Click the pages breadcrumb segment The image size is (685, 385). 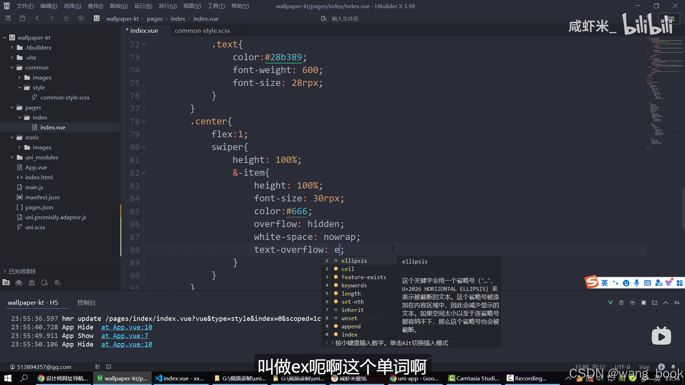click(154, 19)
